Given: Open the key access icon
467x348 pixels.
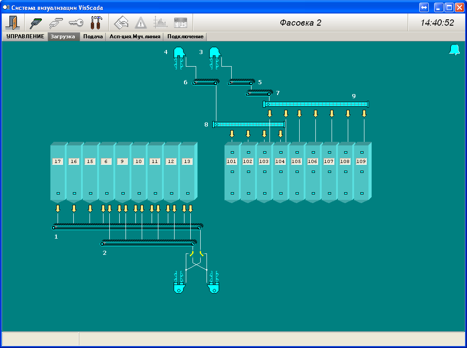Looking at the screenshot, I should click(x=76, y=23).
